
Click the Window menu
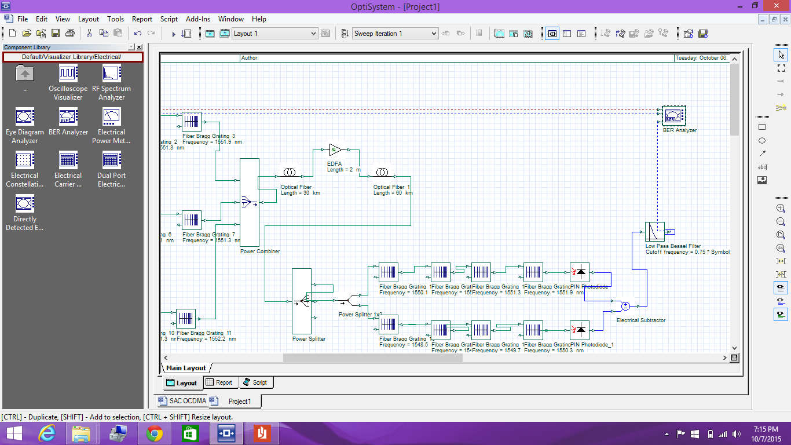pos(231,19)
